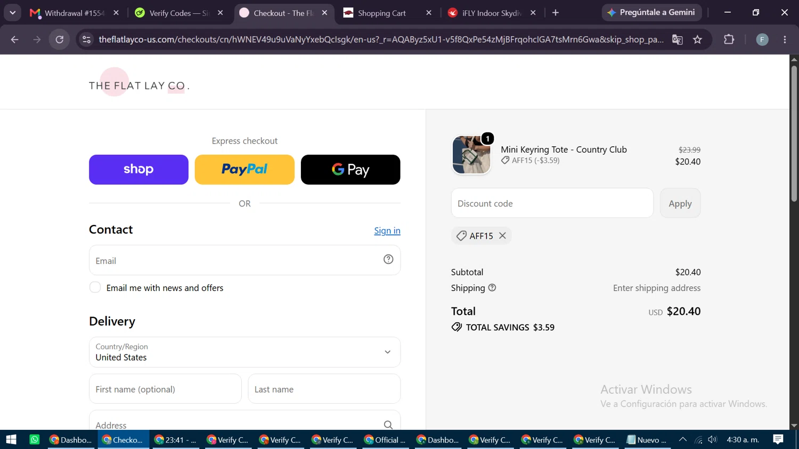Open the Google Translate page icon
The height and width of the screenshot is (449, 799).
678,39
